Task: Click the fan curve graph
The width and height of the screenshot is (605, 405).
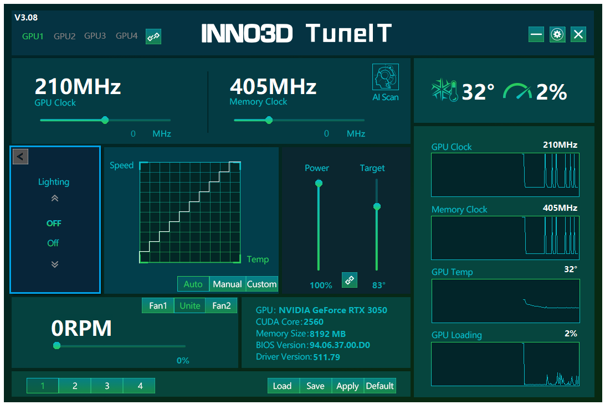Action: pyautogui.click(x=190, y=212)
